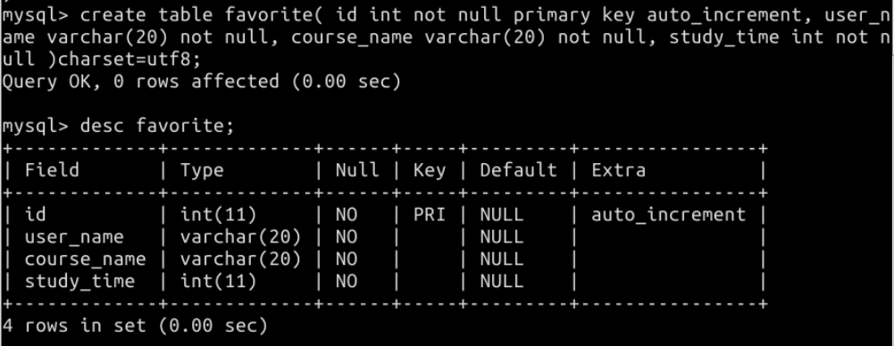Click the '4 rows in set' result line

(75, 325)
